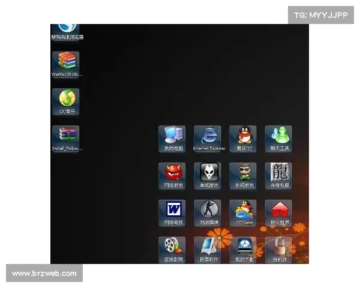Image resolution: width=360 pixels, height=288 pixels.
Task: Open the Sogou high-speed browser (搜狗高速浏览器) icon
Action: (66, 32)
